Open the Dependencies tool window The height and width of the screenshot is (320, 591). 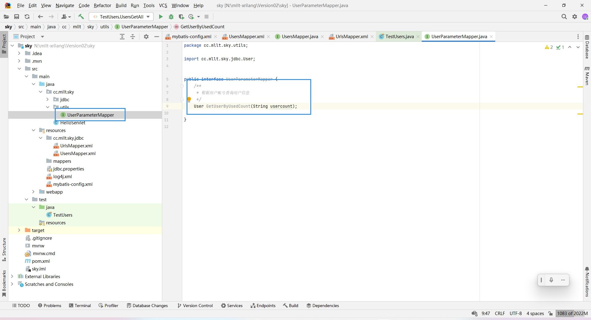tap(323, 306)
